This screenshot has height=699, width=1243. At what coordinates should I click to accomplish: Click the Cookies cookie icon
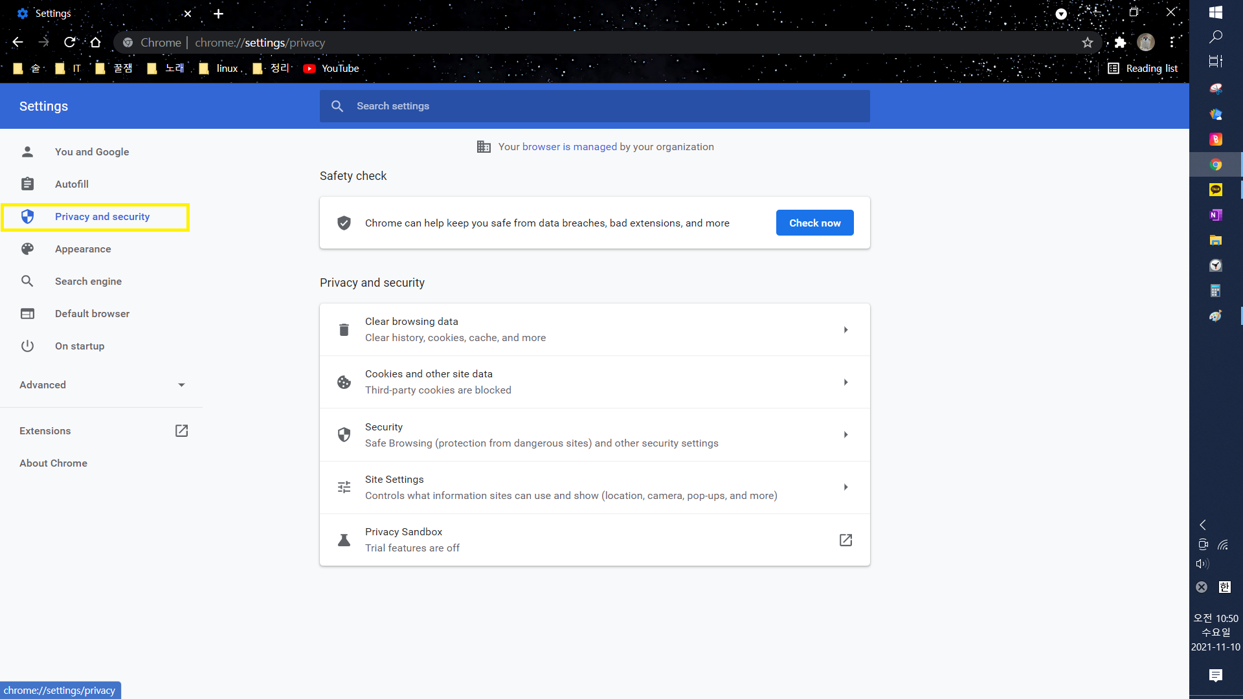point(344,383)
